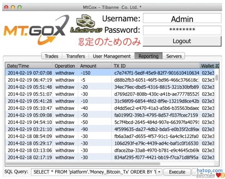
Task: Sort by the Amount column header
Action: 94,66
